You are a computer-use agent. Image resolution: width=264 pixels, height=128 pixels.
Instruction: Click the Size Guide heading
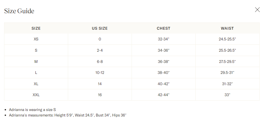[x=19, y=11]
